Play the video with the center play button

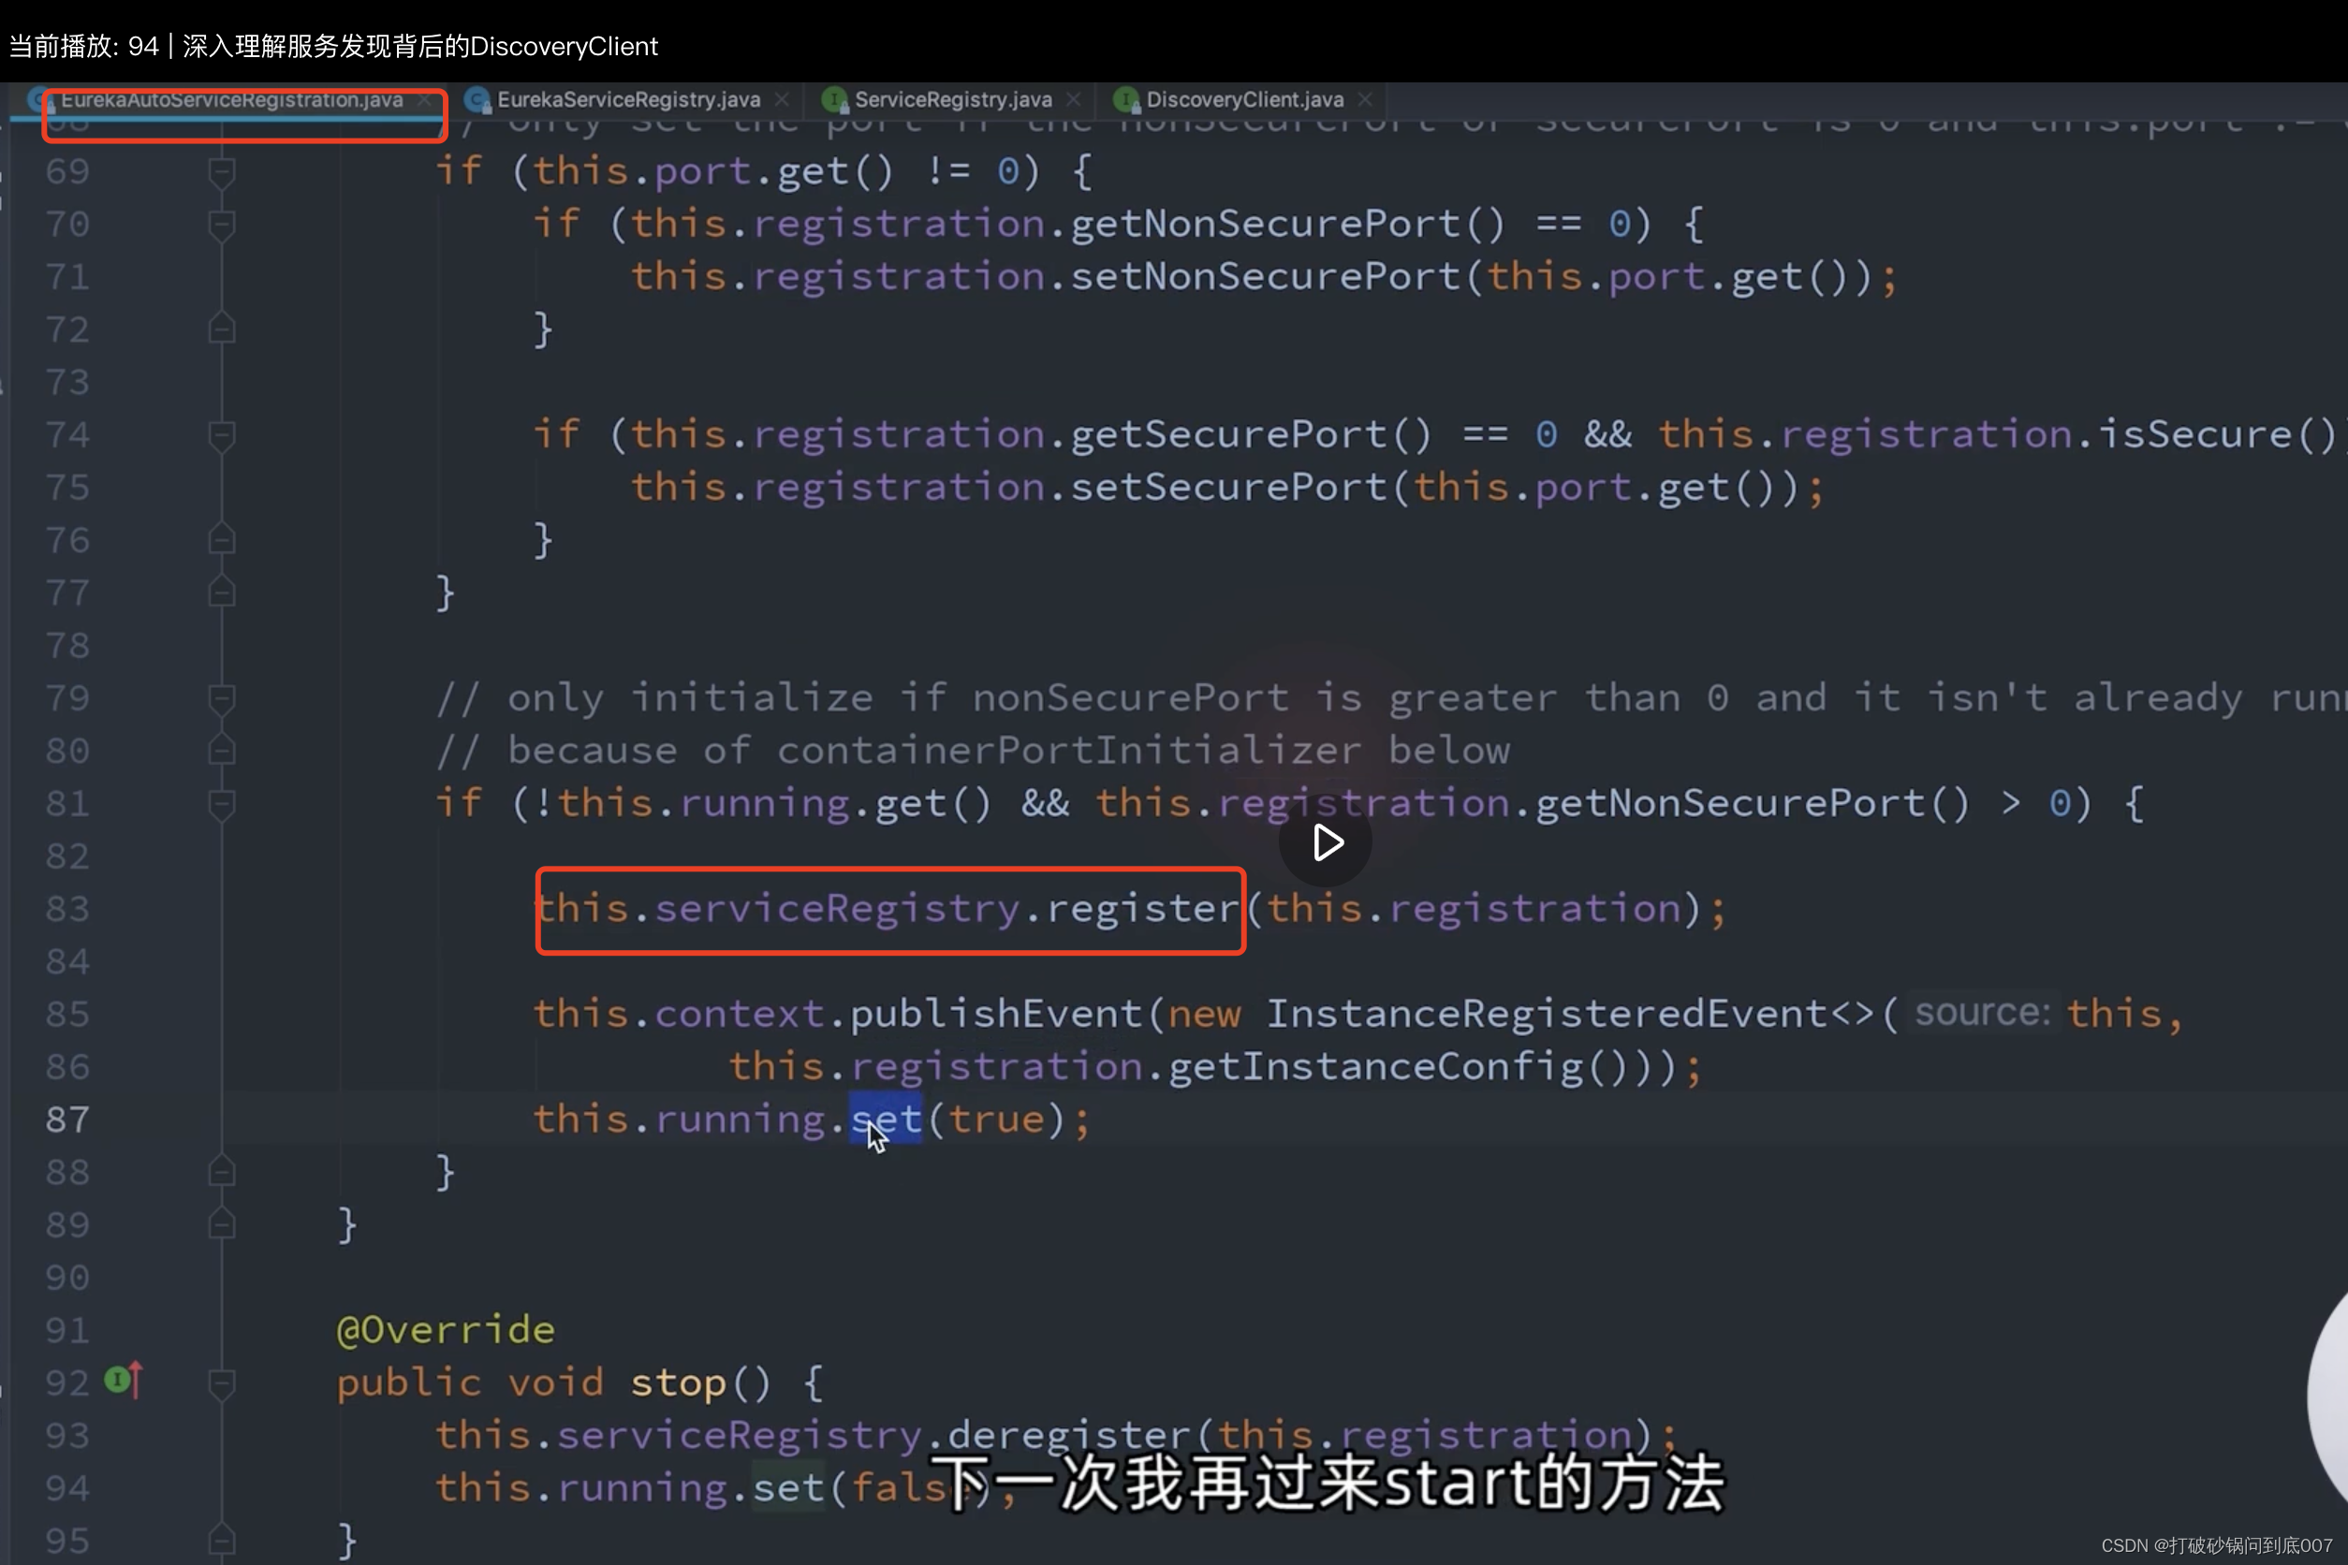[1326, 842]
